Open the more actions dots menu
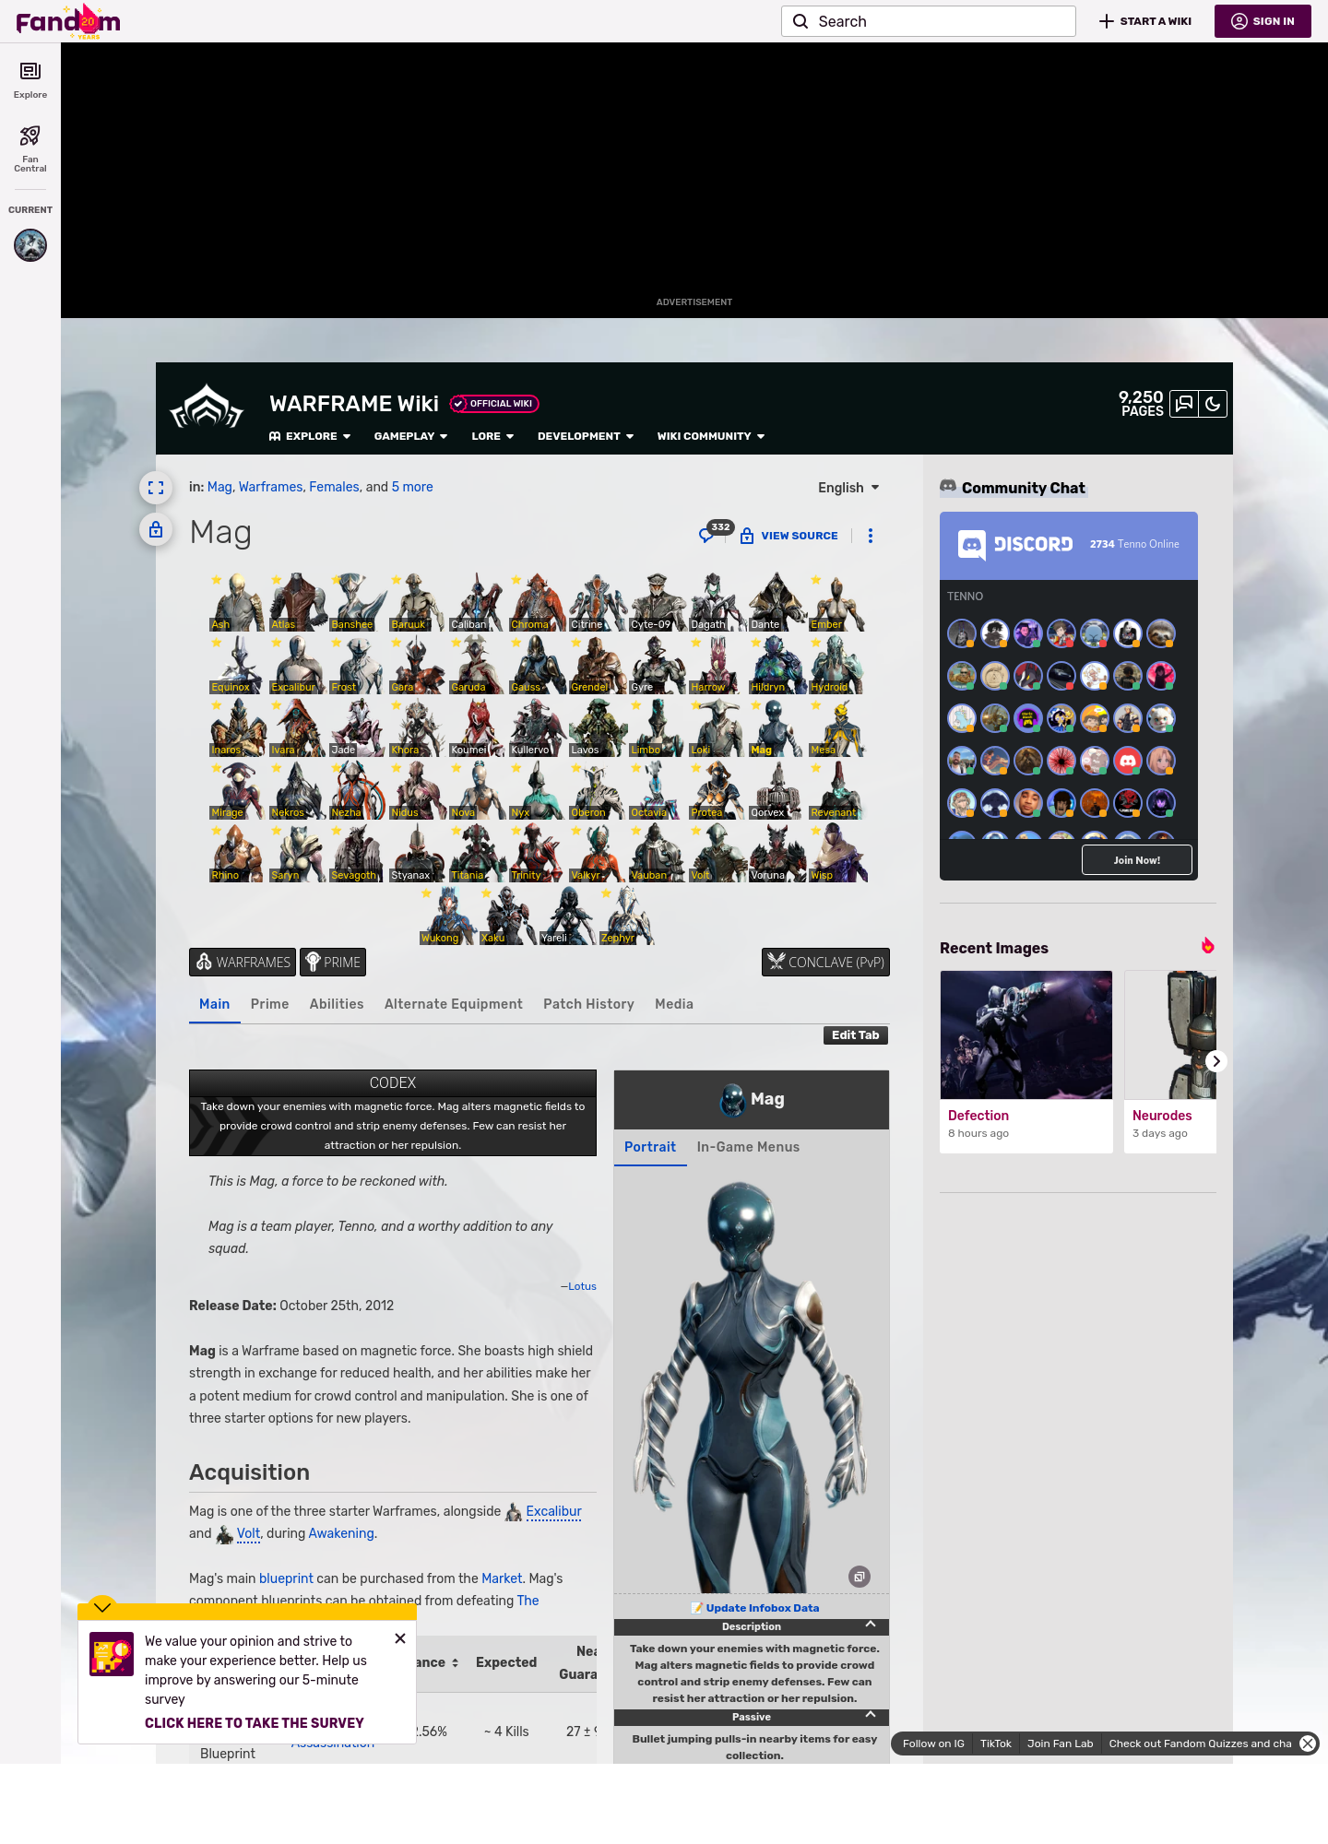Screen dimensions: 1328x1844 coord(871,536)
